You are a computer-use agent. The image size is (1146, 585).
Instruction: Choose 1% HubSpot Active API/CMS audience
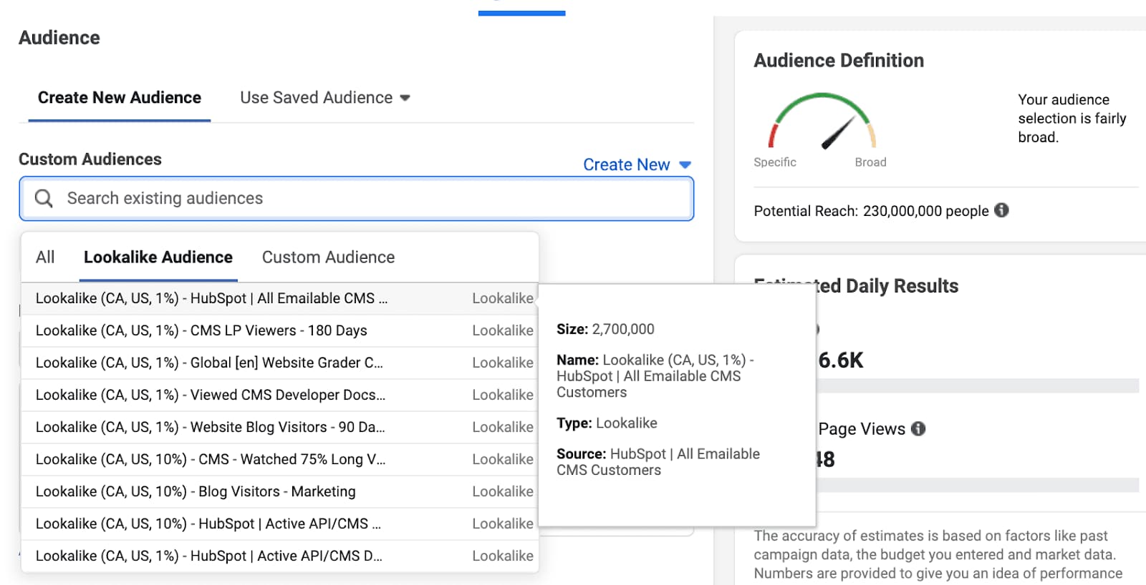(x=208, y=556)
